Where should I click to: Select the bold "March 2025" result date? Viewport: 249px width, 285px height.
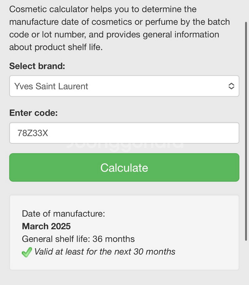tap(46, 226)
